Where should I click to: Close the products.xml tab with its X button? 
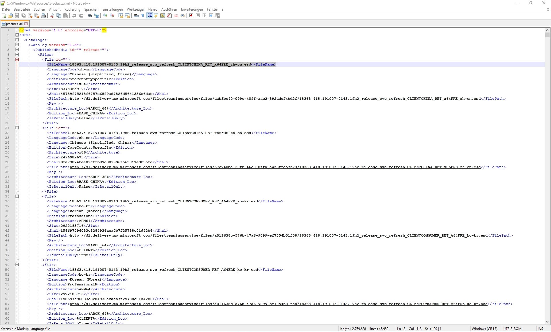click(x=26, y=24)
